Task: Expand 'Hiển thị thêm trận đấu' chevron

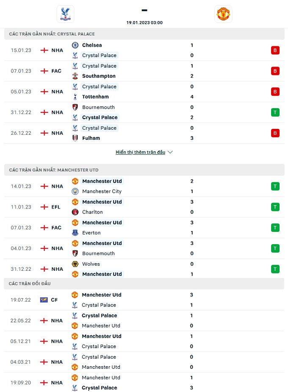Action: (x=170, y=152)
